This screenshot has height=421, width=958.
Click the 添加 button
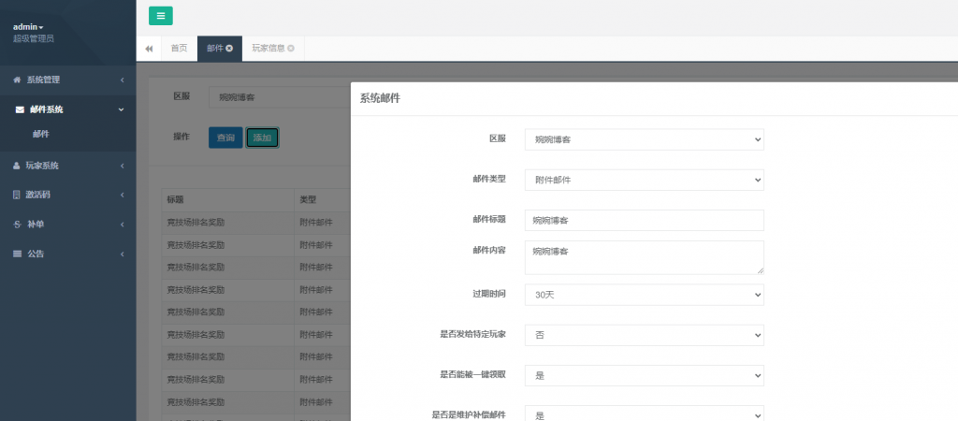click(x=262, y=138)
